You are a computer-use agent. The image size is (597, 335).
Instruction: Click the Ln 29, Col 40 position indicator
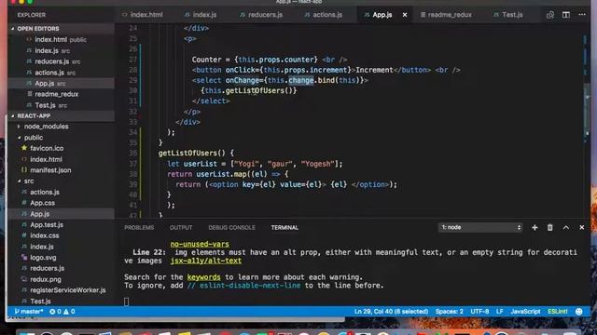pyautogui.click(x=391, y=312)
